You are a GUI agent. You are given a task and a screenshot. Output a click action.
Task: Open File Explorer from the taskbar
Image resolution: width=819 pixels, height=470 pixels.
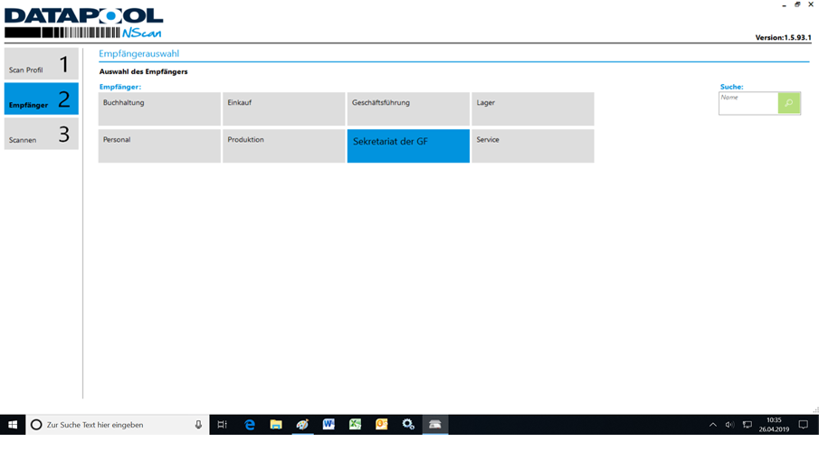click(276, 425)
